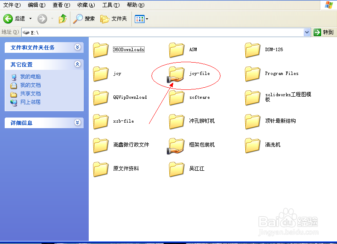The height and width of the screenshot is (244, 337).
Task: Click the grayed Forward arrow button
Action: click(x=42, y=19)
